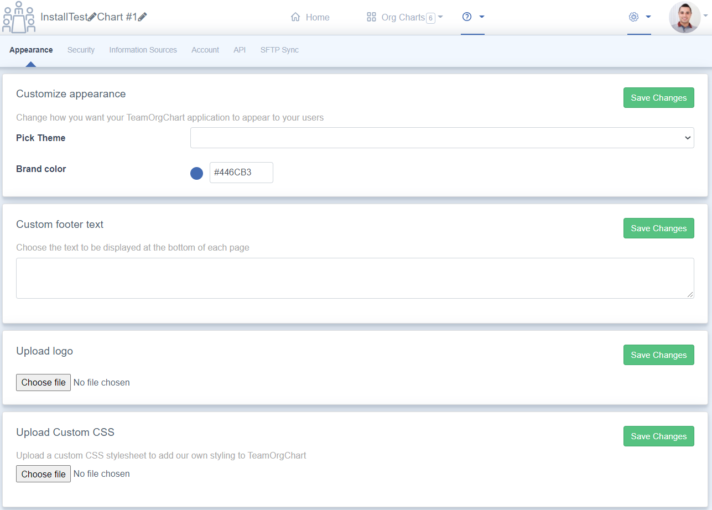Click the Org Charts grid icon
712x510 pixels.
(371, 17)
